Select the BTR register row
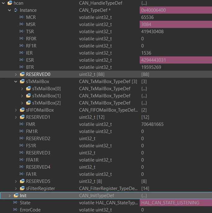Image resolution: width=212 pixels, height=213 pixels. point(106,67)
